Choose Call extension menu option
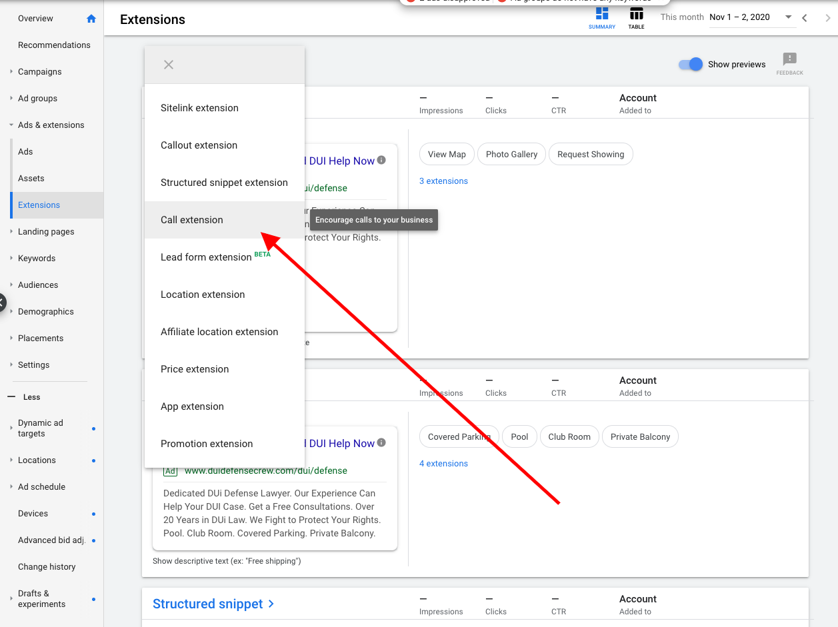This screenshot has height=627, width=838. pyautogui.click(x=225, y=220)
